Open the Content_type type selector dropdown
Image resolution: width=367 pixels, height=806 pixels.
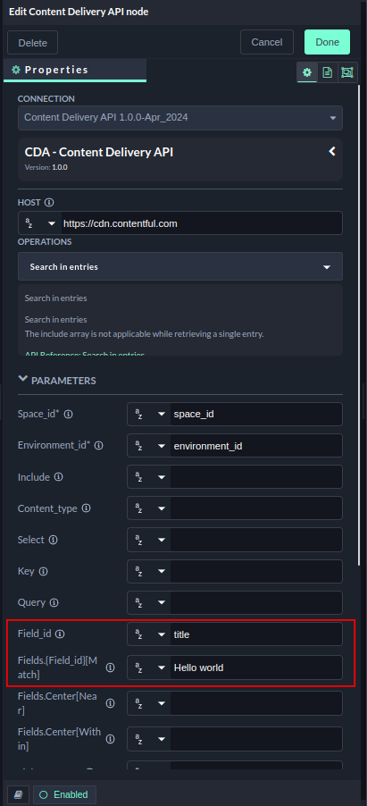[x=149, y=508]
